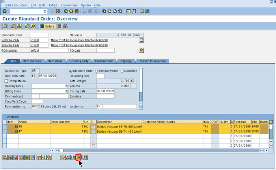Open the Delivery block dropdown
This screenshot has height=170, width=276.
pyautogui.click(x=67, y=86)
